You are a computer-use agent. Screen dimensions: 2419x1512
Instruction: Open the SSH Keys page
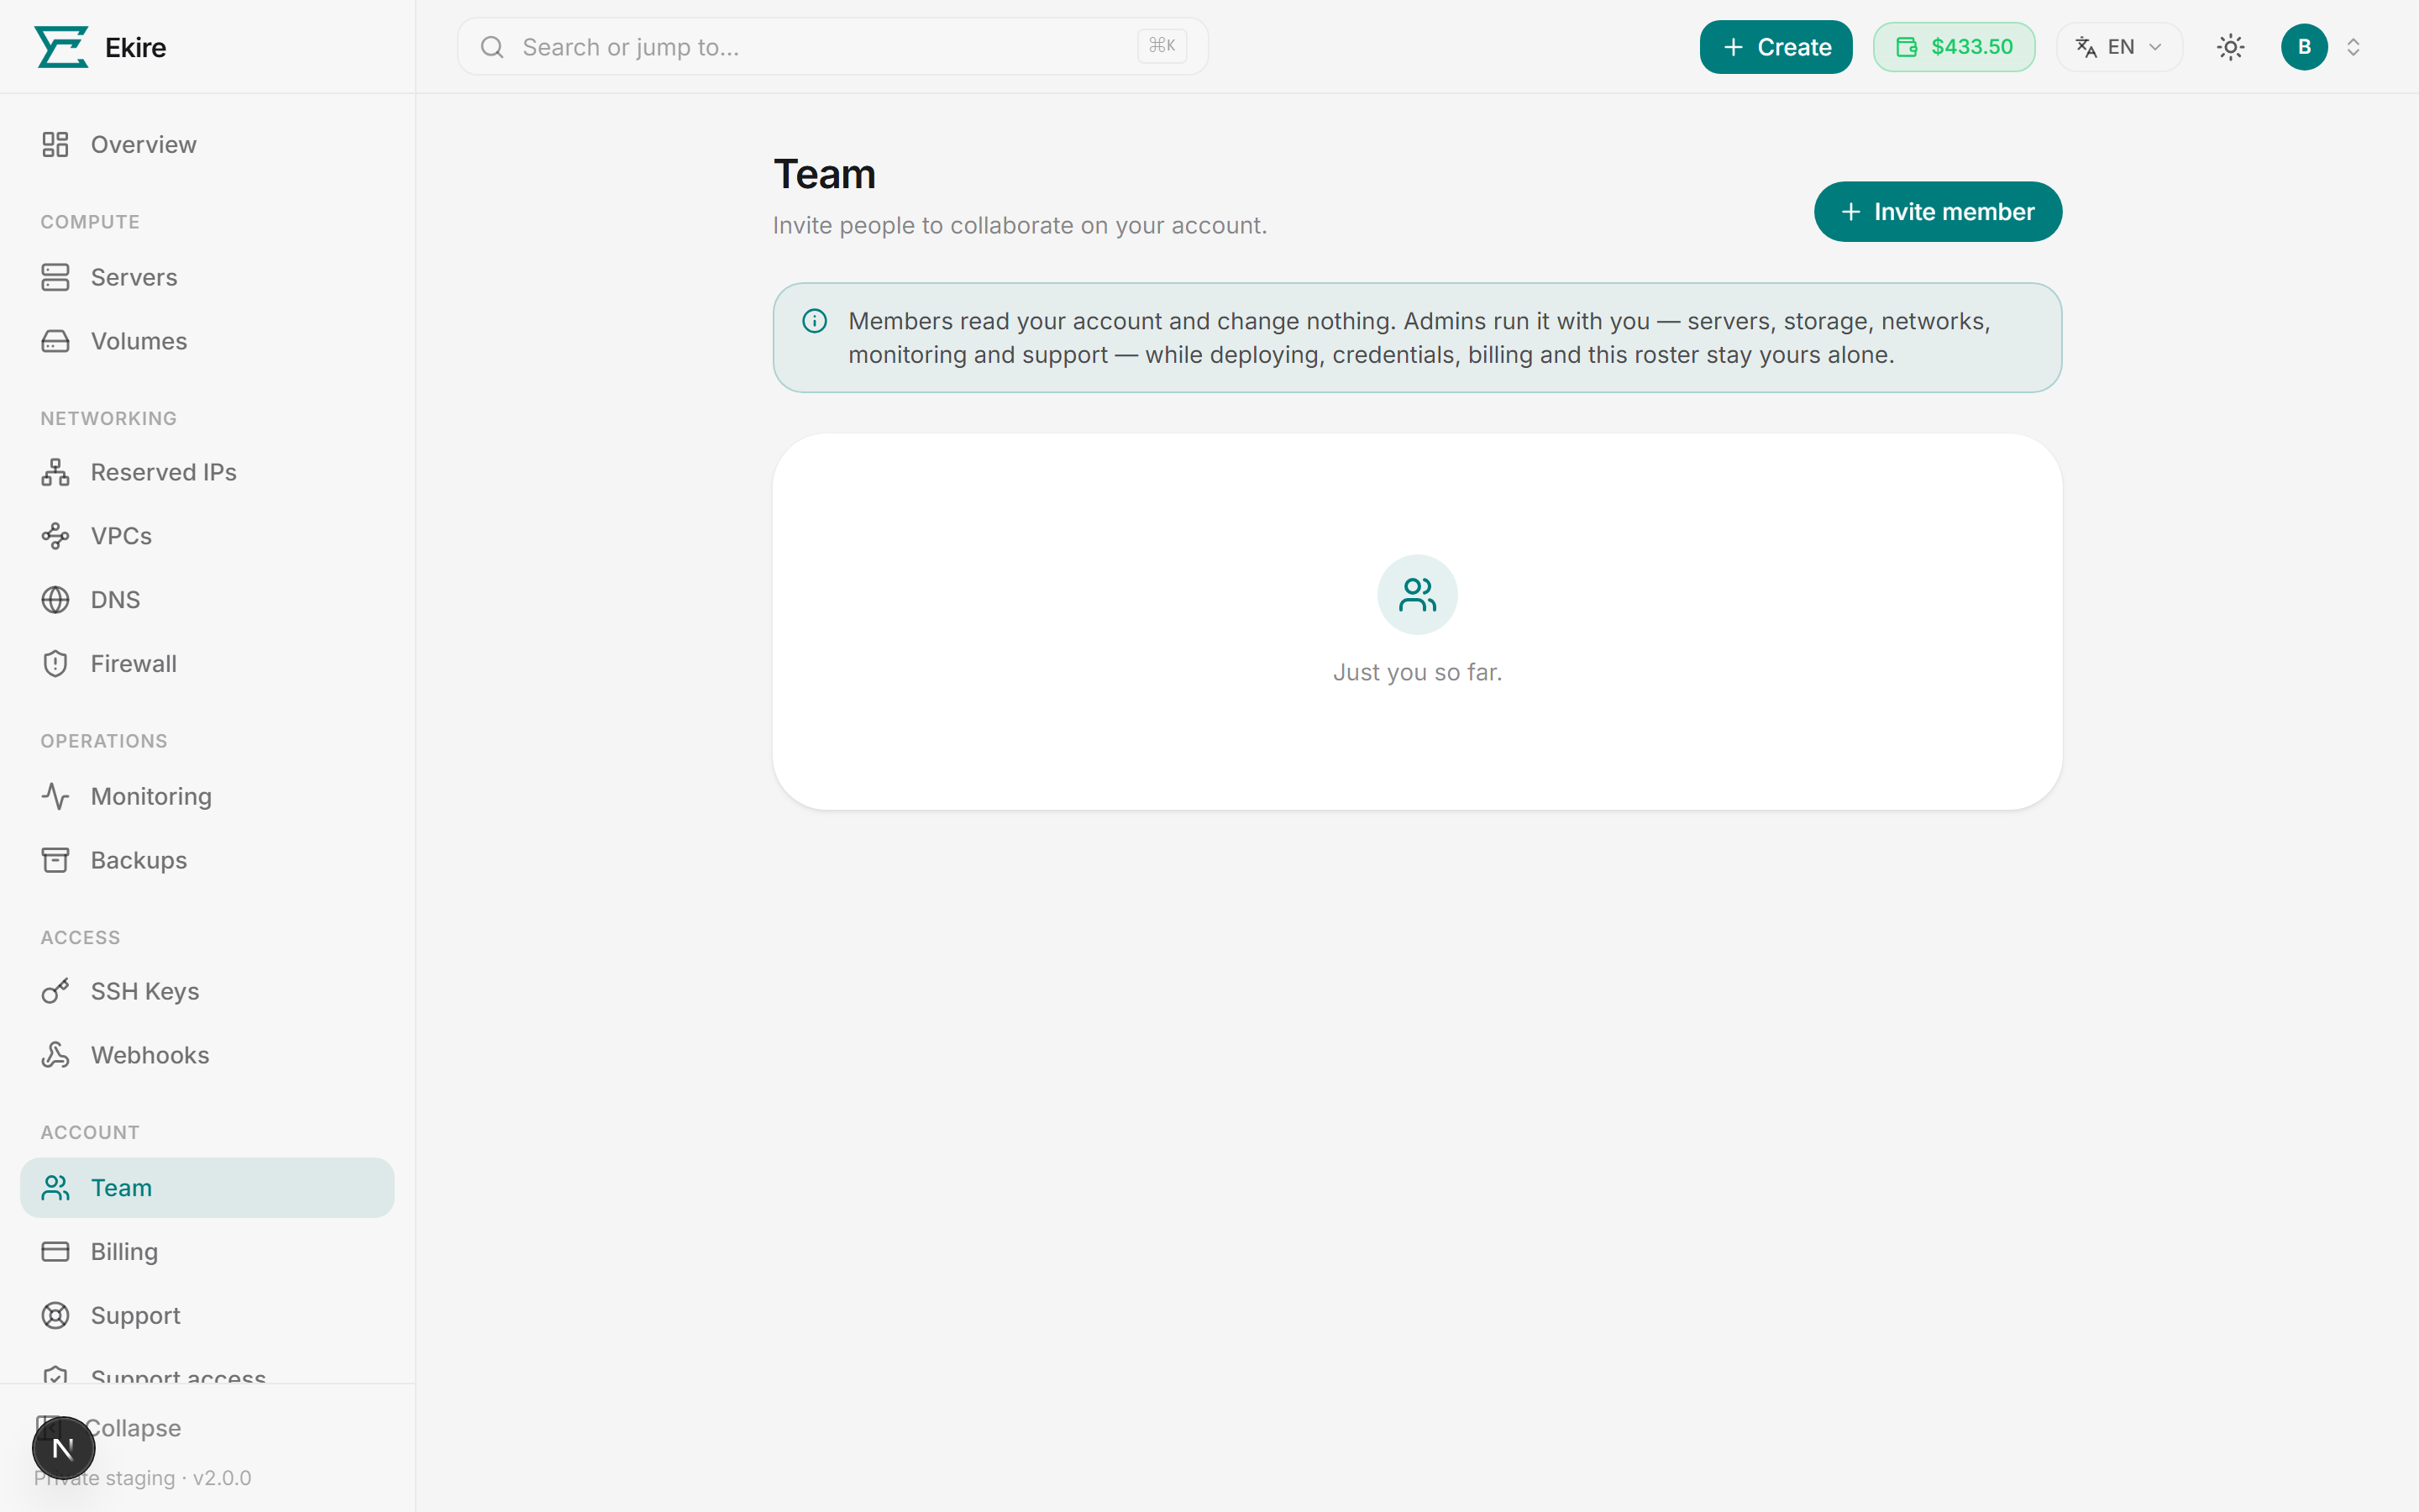click(207, 991)
